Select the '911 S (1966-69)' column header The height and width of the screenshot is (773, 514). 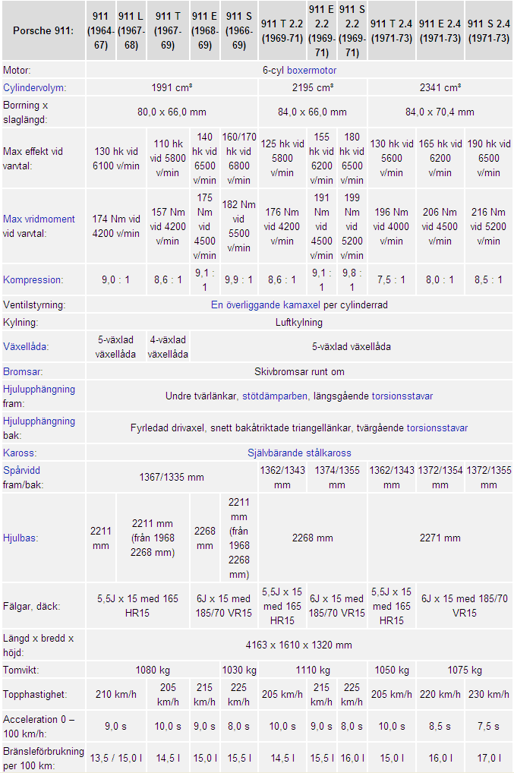(x=239, y=30)
